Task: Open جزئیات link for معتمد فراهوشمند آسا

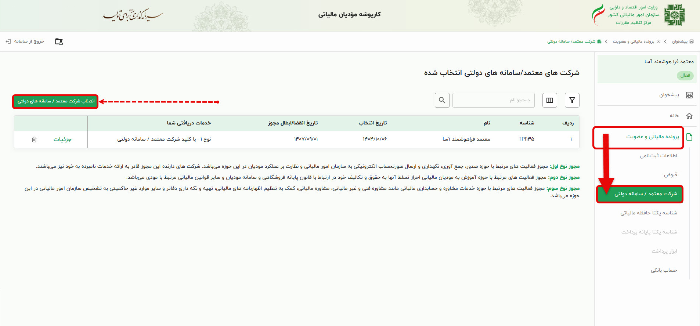Action: click(62, 140)
